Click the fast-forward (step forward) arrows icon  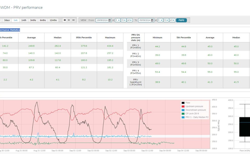69,20
